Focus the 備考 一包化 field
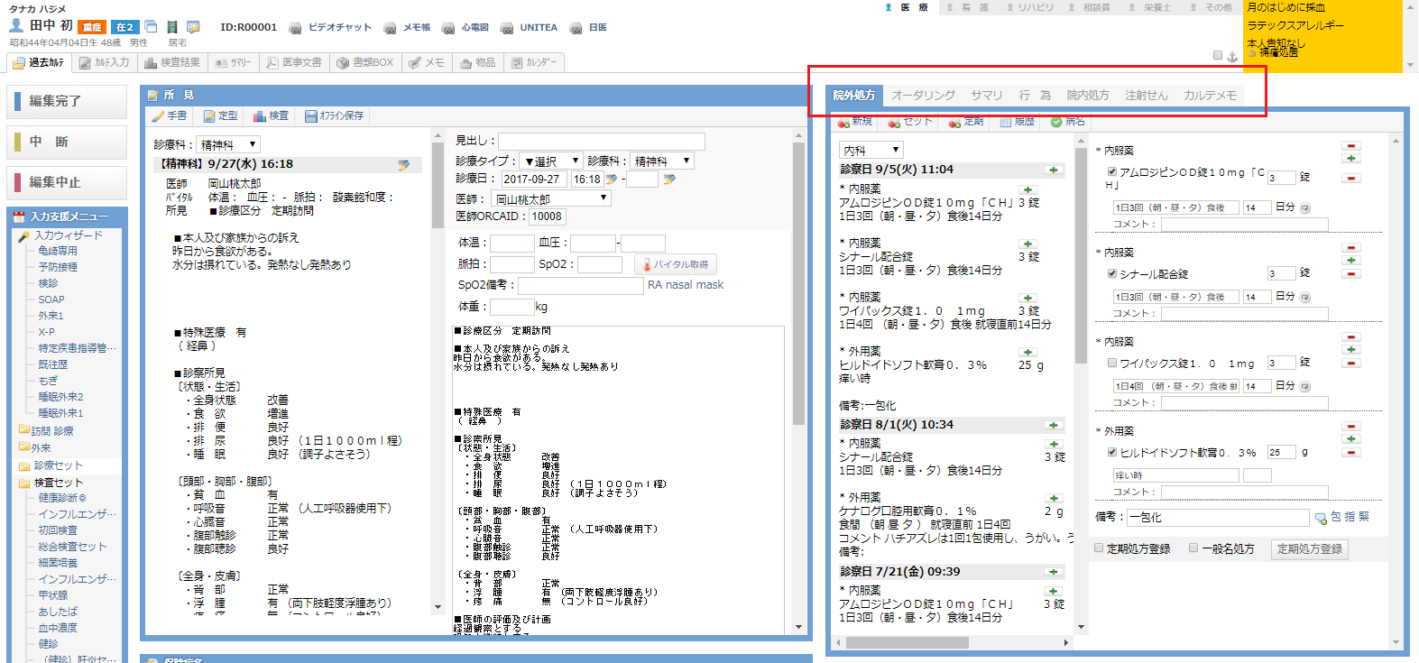Screen dimensions: 1419x663 tap(1218, 518)
